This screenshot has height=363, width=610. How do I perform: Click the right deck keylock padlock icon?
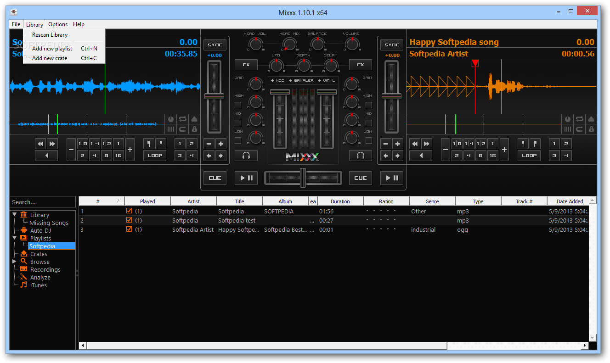(x=592, y=129)
